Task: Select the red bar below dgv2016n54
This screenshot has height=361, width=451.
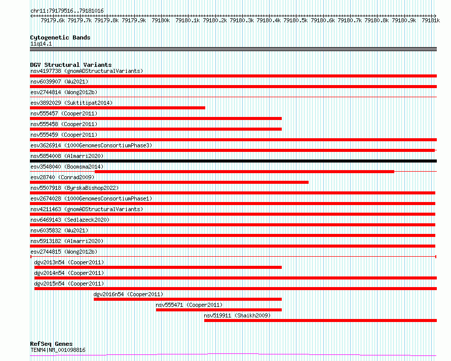Action: tap(188, 299)
